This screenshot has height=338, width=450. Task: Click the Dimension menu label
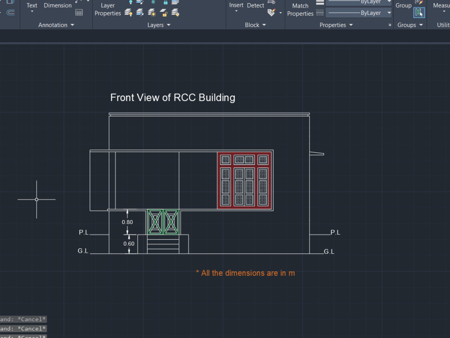[x=58, y=5]
